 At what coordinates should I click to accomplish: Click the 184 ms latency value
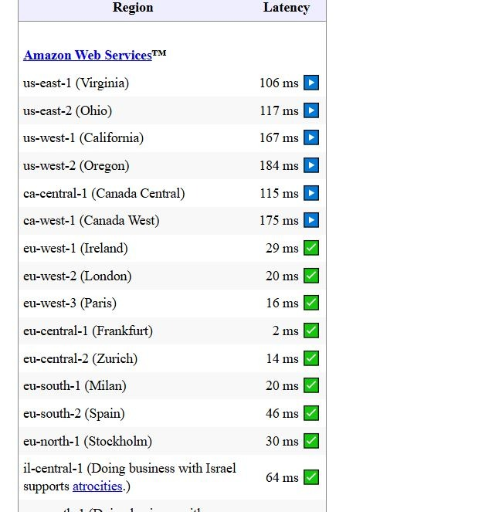(279, 165)
